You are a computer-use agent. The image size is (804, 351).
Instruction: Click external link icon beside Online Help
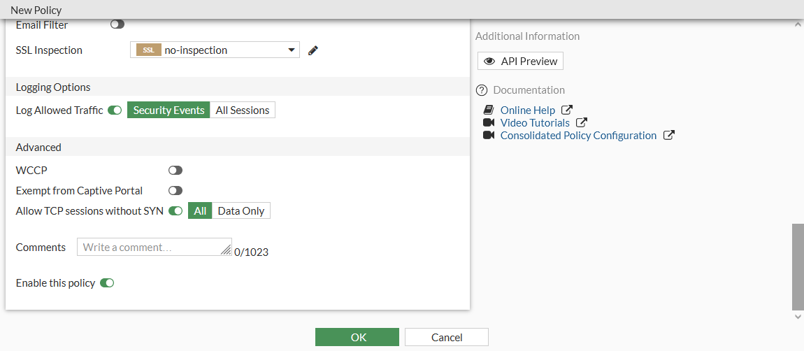(567, 110)
